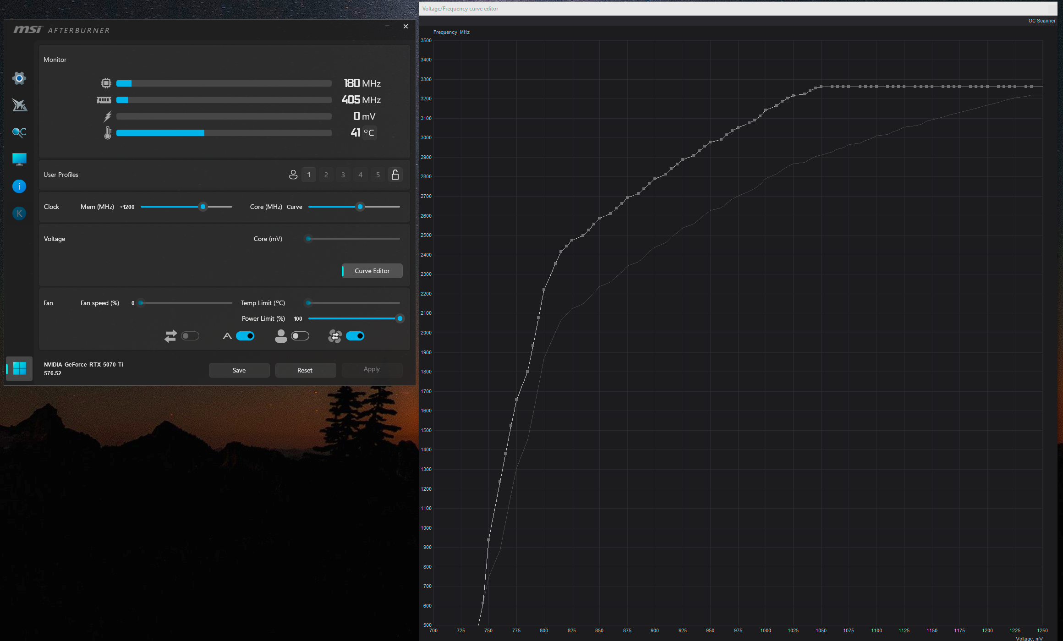Viewport: 1063px width, 641px height.
Task: Click the Voltage/Frequency curve editor title bar
Action: point(738,9)
